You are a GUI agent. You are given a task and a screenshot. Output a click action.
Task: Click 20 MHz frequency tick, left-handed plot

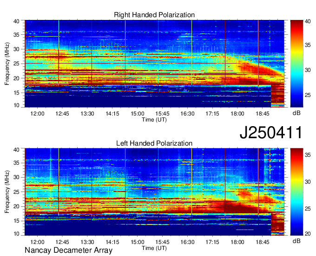click(x=16, y=206)
